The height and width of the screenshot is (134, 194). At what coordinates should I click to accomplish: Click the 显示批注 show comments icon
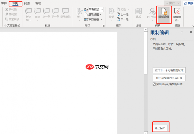coord(65,11)
